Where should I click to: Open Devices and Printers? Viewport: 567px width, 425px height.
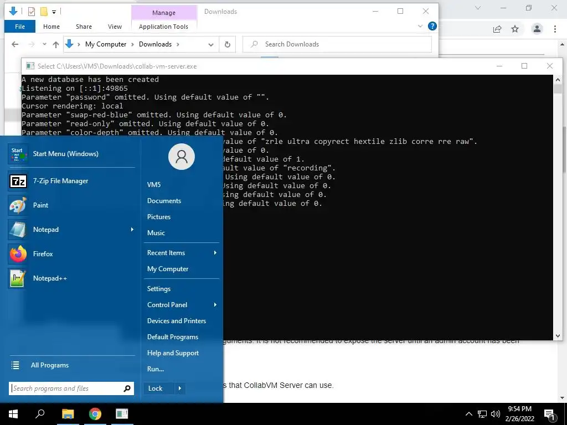click(177, 321)
